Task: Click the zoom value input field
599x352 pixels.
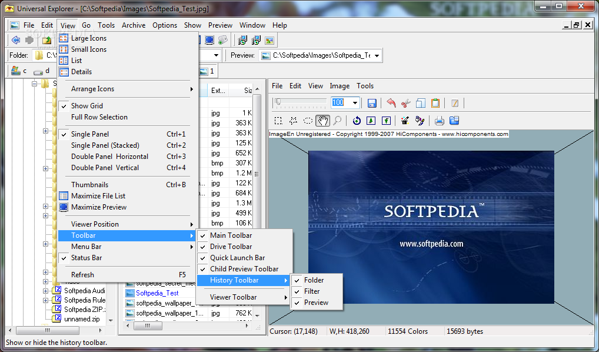Action: [x=341, y=102]
